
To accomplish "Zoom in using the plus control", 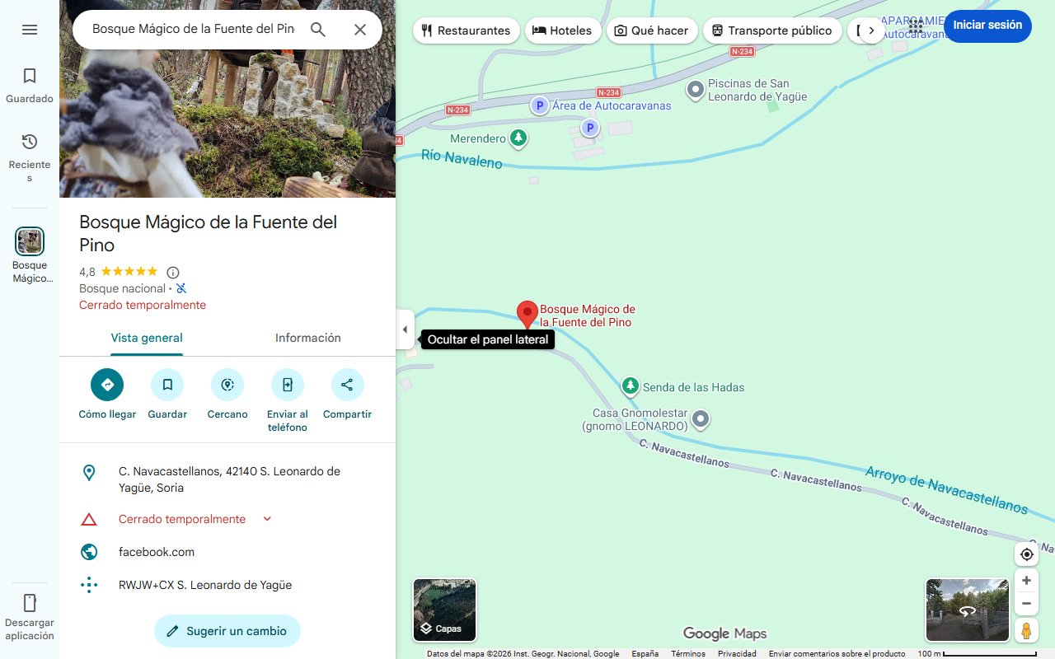I will coord(1026,580).
